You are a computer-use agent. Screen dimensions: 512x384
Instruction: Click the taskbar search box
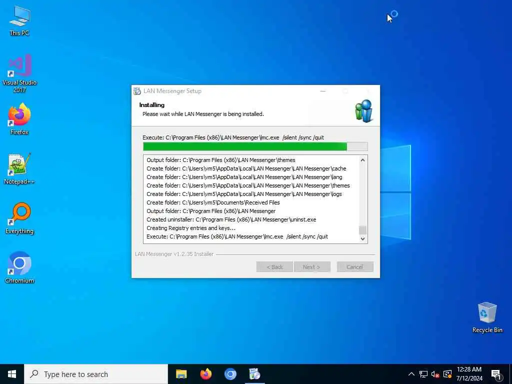[96, 374]
